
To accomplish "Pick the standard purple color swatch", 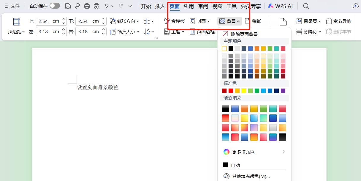I will click(x=283, y=91).
